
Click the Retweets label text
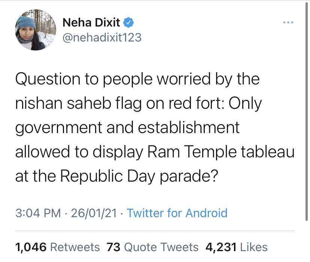click(75, 247)
